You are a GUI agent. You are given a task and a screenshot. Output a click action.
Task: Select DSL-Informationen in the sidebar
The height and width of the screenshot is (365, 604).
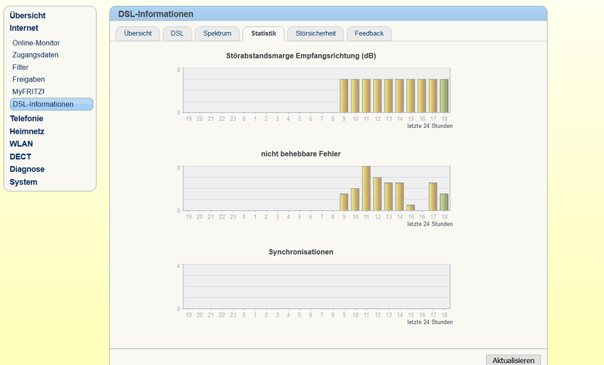click(43, 104)
